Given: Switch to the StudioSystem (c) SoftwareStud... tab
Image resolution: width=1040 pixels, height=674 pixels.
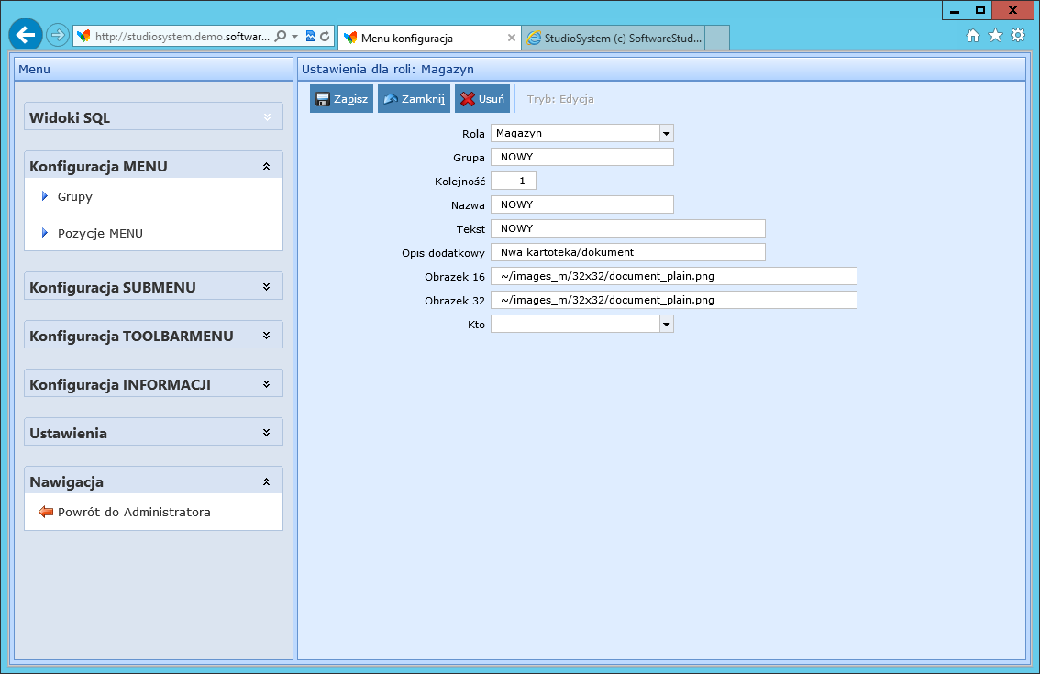Looking at the screenshot, I should click(x=614, y=38).
